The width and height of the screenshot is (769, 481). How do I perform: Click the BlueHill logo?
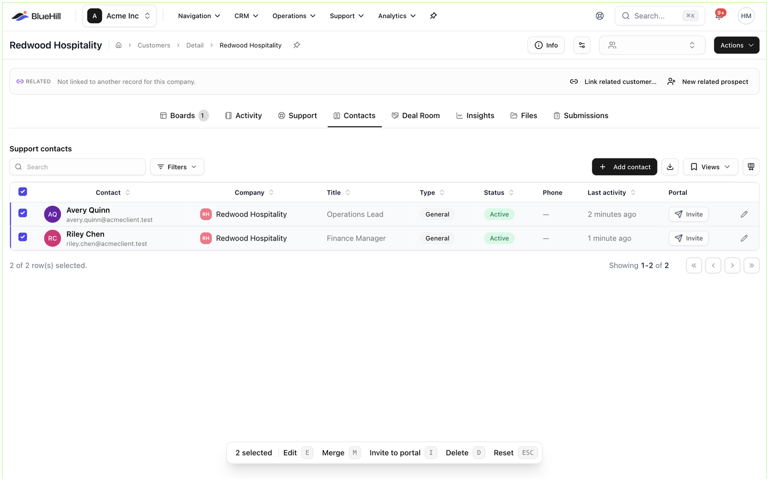[36, 16]
